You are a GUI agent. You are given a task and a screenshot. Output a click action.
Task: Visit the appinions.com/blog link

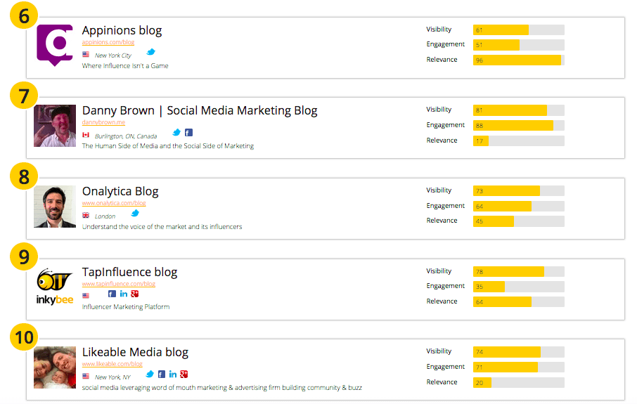tap(108, 42)
